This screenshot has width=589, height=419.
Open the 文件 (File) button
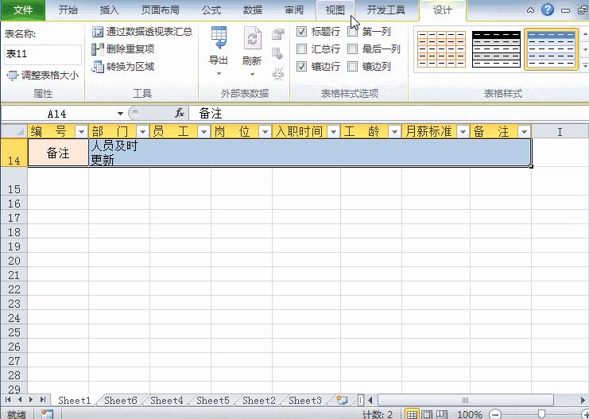click(x=23, y=10)
